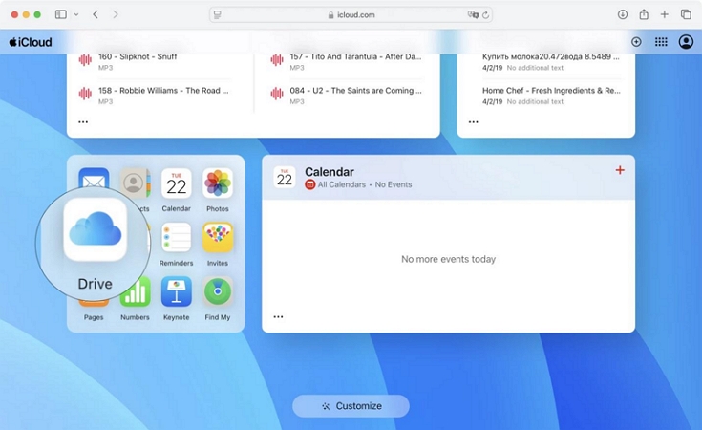The image size is (702, 430).
Task: Open the Safari share menu
Action: pyautogui.click(x=644, y=14)
